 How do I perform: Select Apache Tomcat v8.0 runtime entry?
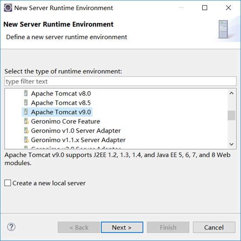pyautogui.click(x=61, y=94)
